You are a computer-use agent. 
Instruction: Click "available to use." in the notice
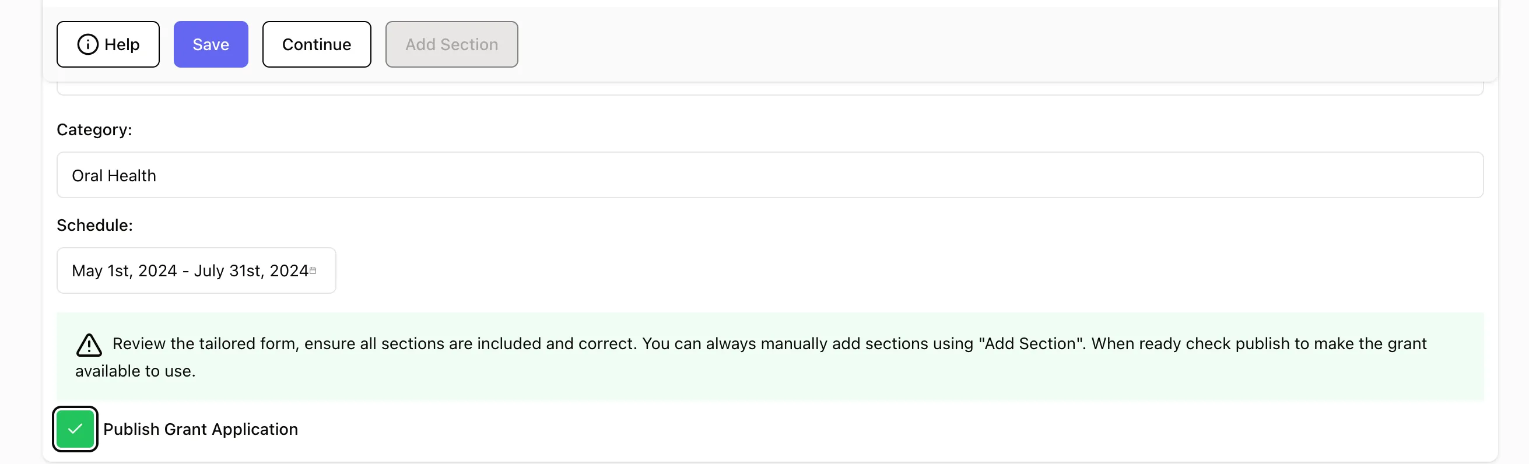pyautogui.click(x=135, y=371)
